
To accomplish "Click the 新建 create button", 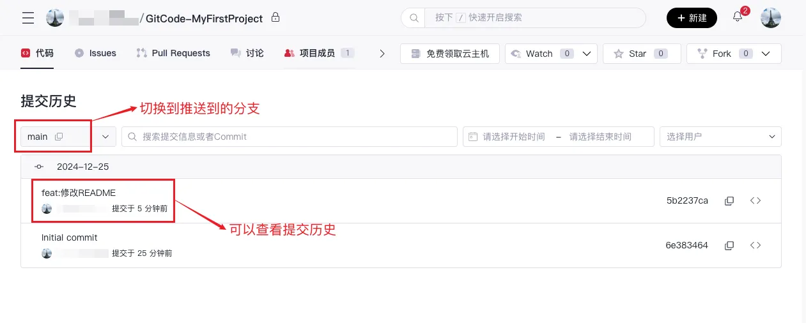I will (692, 18).
